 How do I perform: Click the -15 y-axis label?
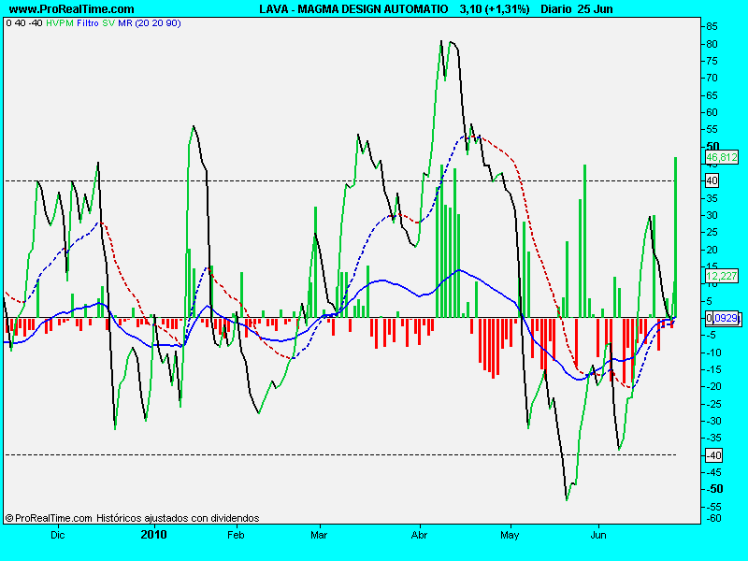pos(713,369)
